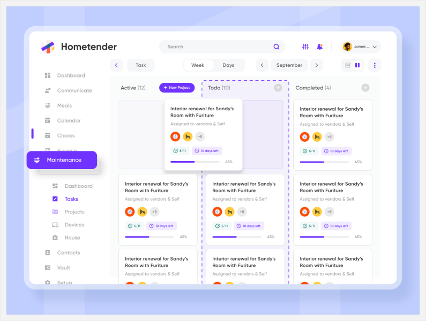Go to next month after September

coord(317,65)
